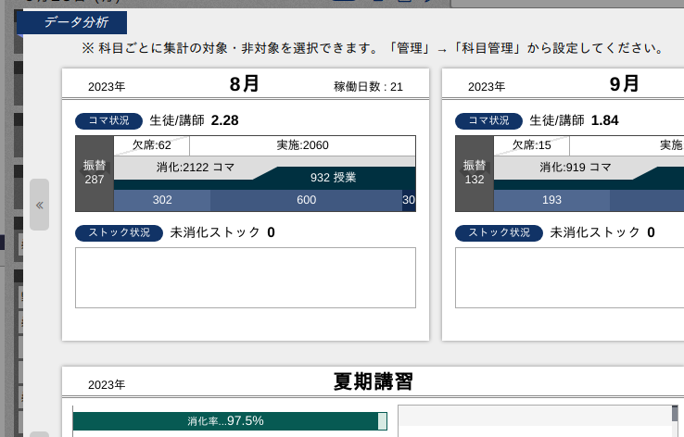Viewport: 684px width, 437px height.
Task: Select the 302 bar segment
Action: tap(162, 200)
